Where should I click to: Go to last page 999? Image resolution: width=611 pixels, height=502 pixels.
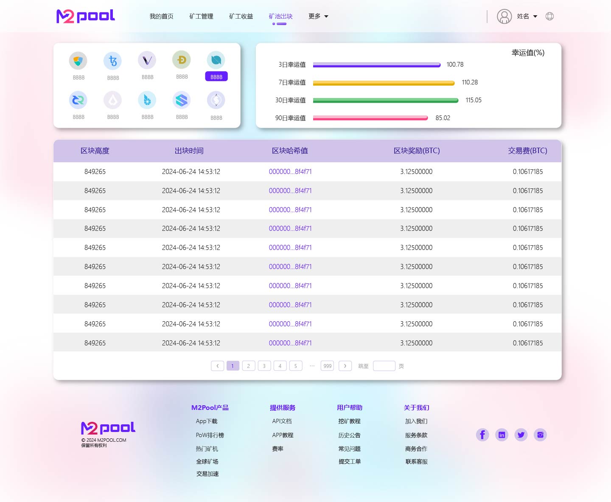click(327, 366)
